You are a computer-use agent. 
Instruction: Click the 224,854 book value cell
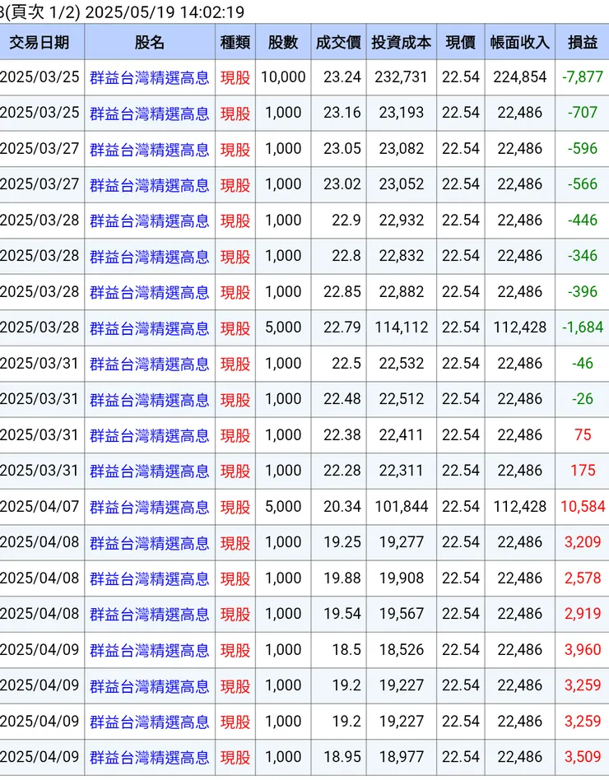point(519,77)
